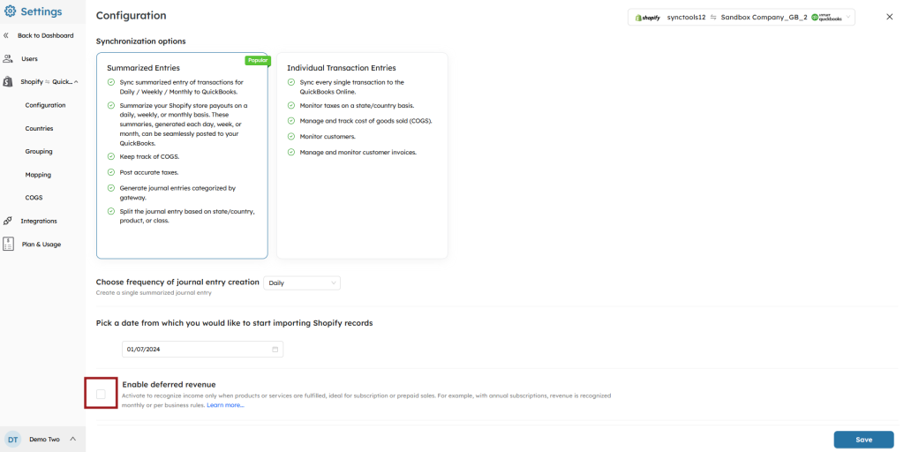Go to the Mapping section
The image size is (904, 452).
(38, 175)
